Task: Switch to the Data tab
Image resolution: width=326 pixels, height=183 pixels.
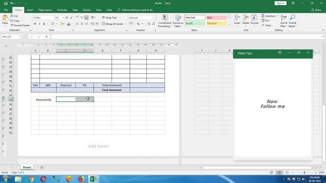Action: tap(75, 10)
